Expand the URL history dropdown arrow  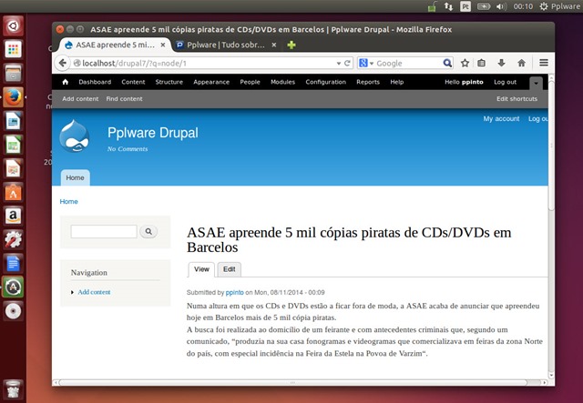pos(339,64)
